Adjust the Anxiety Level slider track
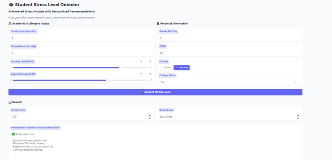The image size is (332, 160). pyautogui.click(x=81, y=67)
